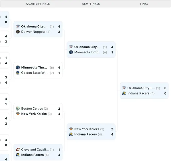The height and width of the screenshot is (161, 171).
Task: Click Golden State series score 1
Action: click(x=59, y=73)
